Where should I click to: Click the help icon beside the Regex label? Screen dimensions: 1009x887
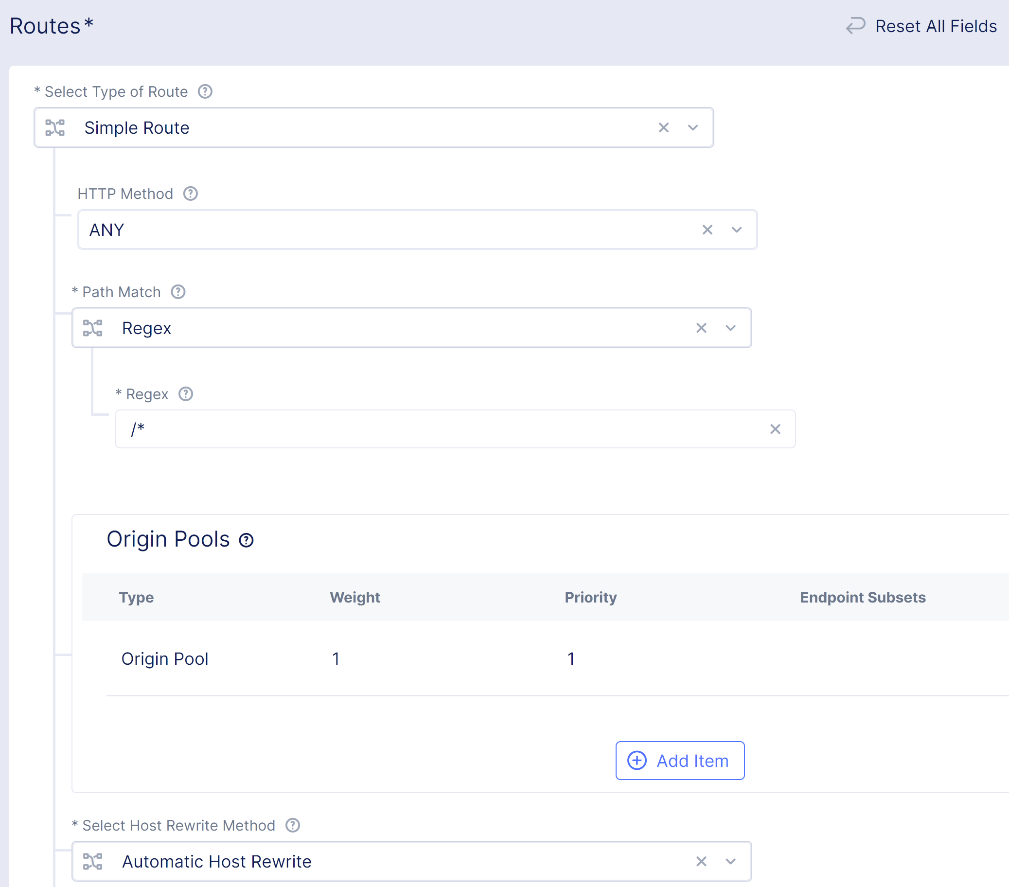coord(186,394)
